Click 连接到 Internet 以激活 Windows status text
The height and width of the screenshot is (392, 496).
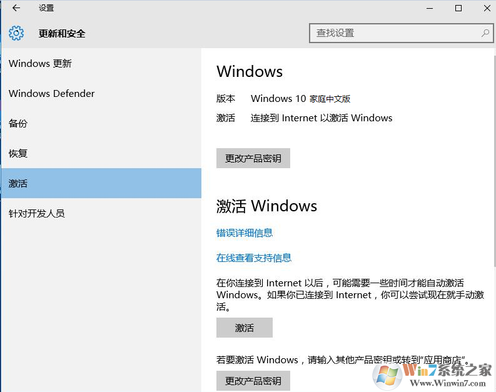(321, 118)
